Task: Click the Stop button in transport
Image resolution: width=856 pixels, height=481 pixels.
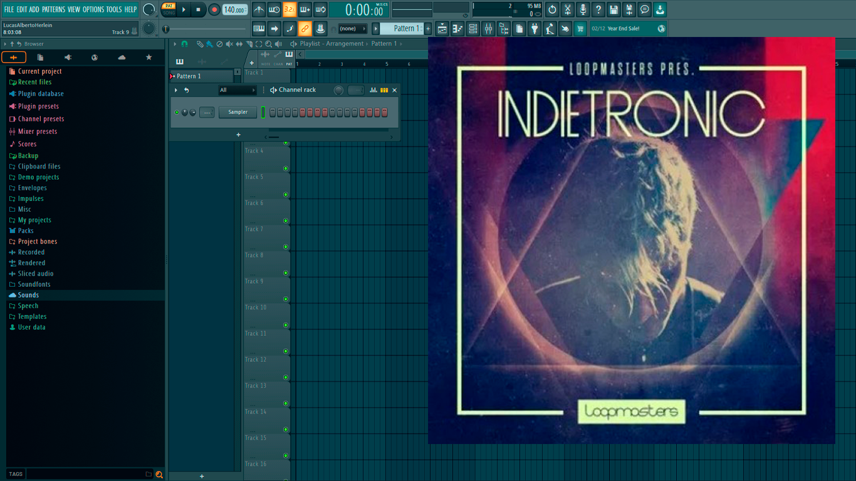Action: [198, 9]
